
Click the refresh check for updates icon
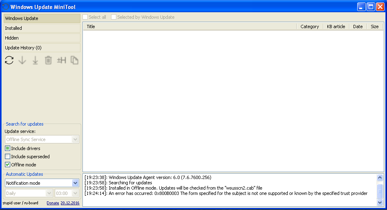[x=9, y=60]
